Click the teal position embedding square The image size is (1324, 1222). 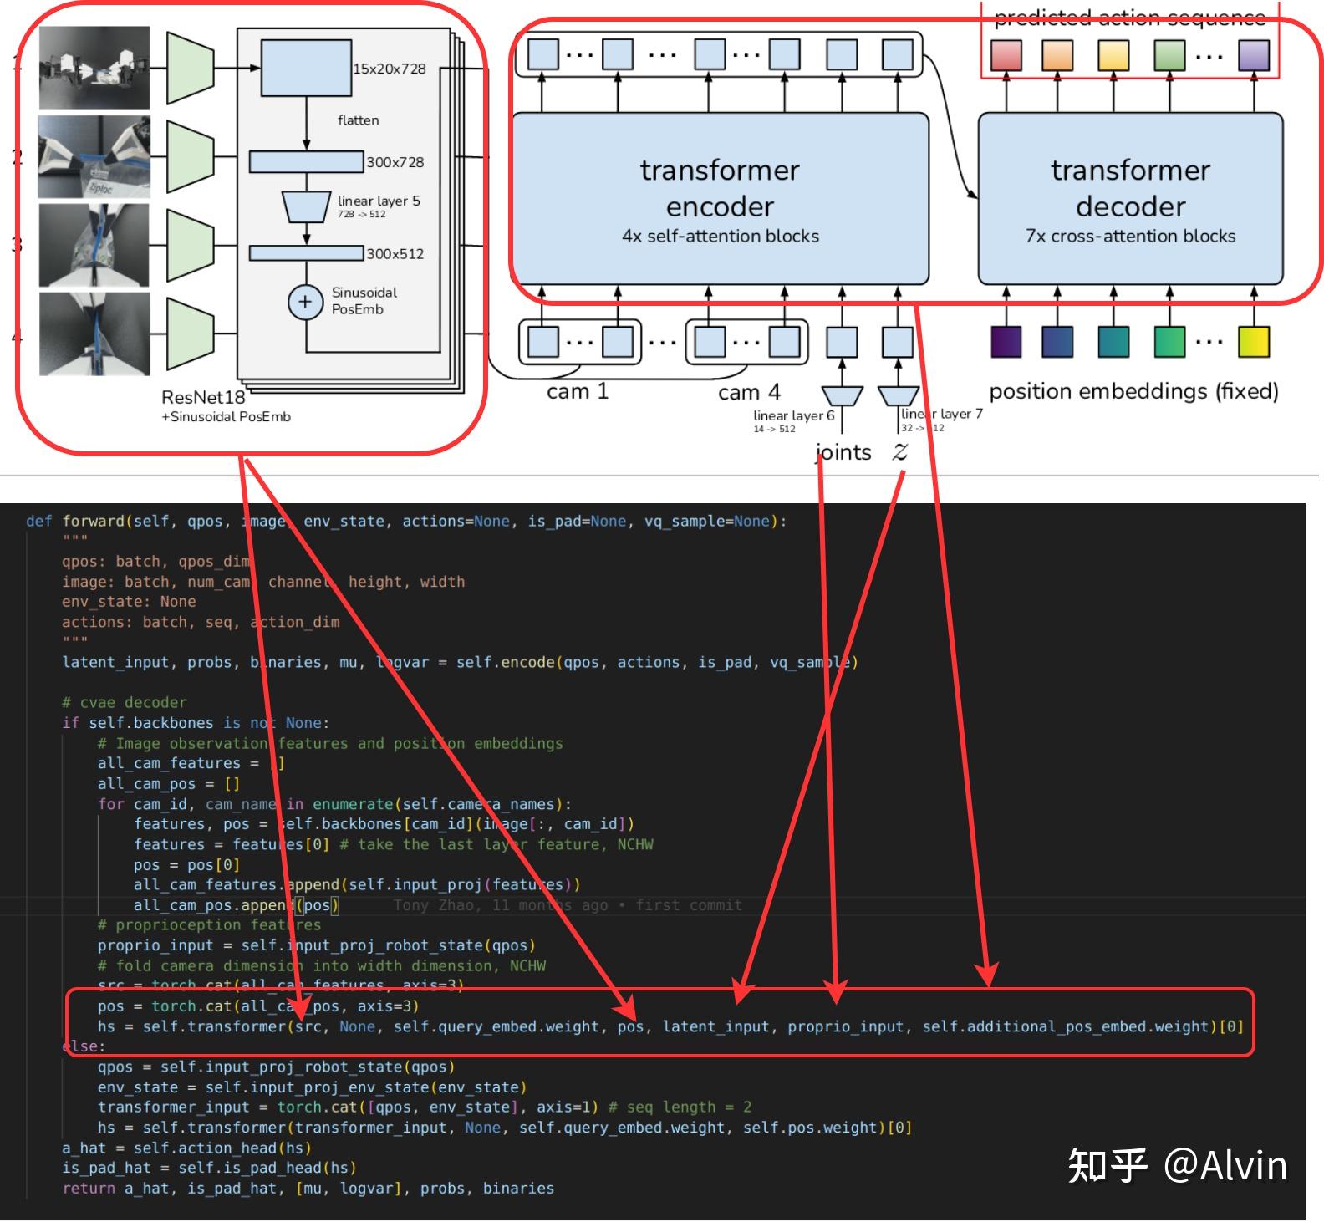1113,342
